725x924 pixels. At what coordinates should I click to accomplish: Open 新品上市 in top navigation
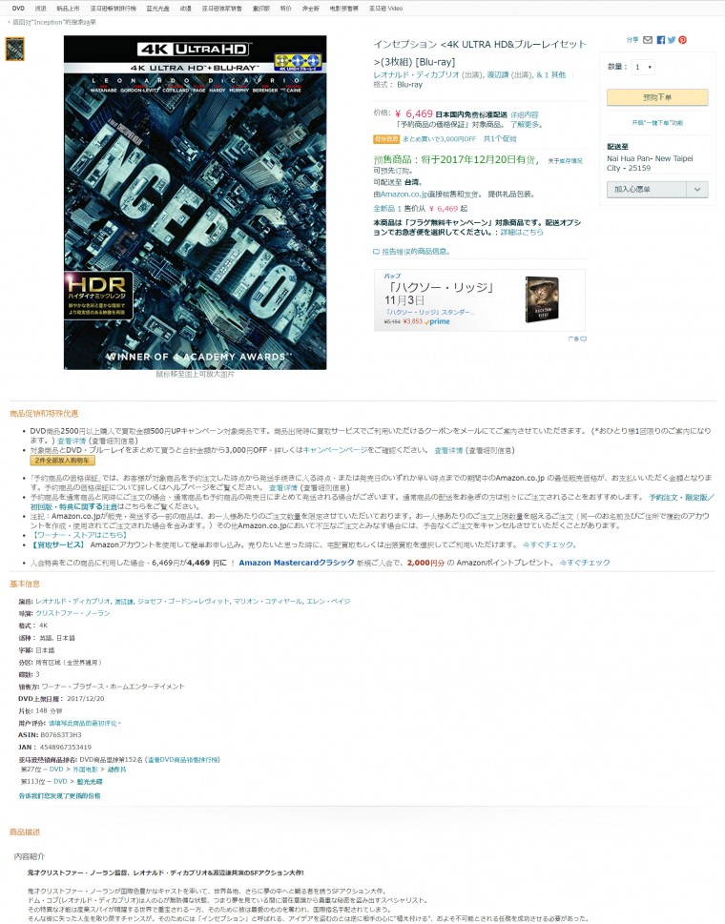coord(68,9)
